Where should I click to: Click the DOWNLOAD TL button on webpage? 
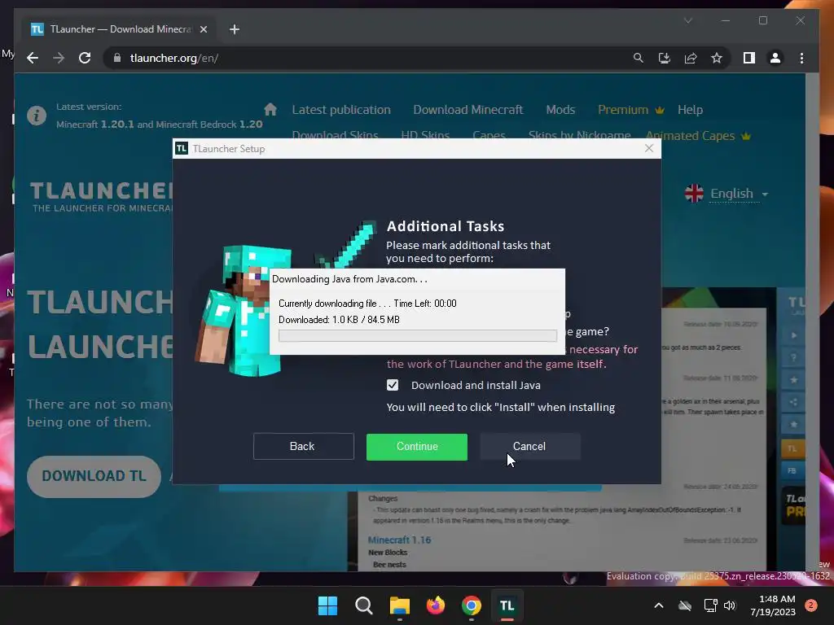click(94, 476)
